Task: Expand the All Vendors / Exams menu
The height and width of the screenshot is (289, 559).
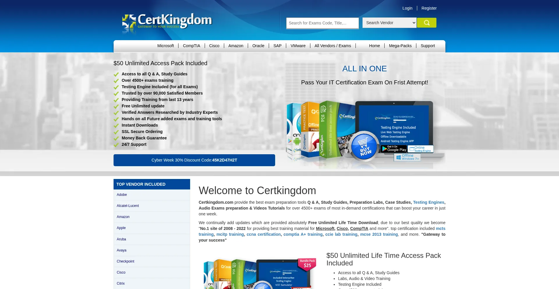Action: point(333,46)
